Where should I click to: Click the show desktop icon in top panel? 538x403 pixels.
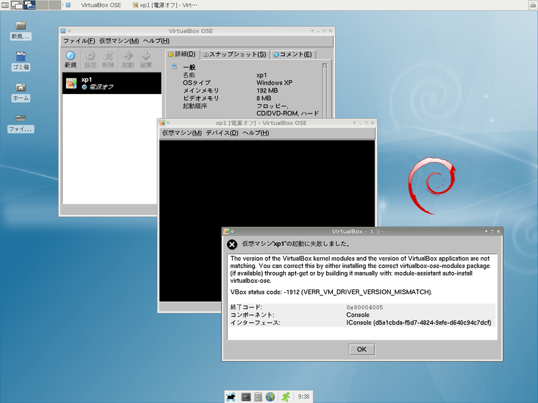coord(5,5)
